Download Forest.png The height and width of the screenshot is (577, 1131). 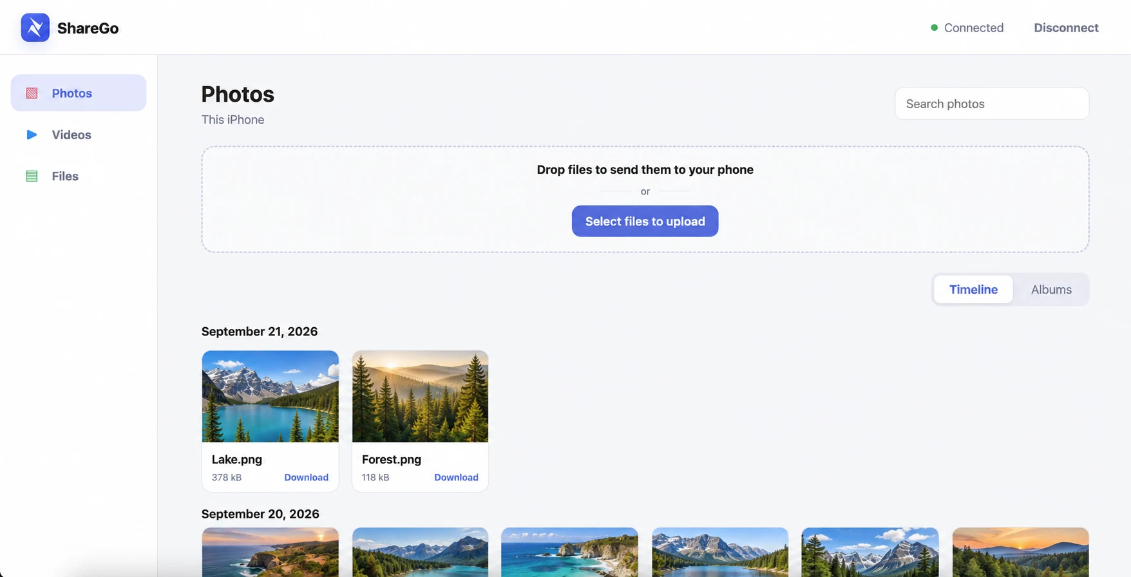pos(456,477)
